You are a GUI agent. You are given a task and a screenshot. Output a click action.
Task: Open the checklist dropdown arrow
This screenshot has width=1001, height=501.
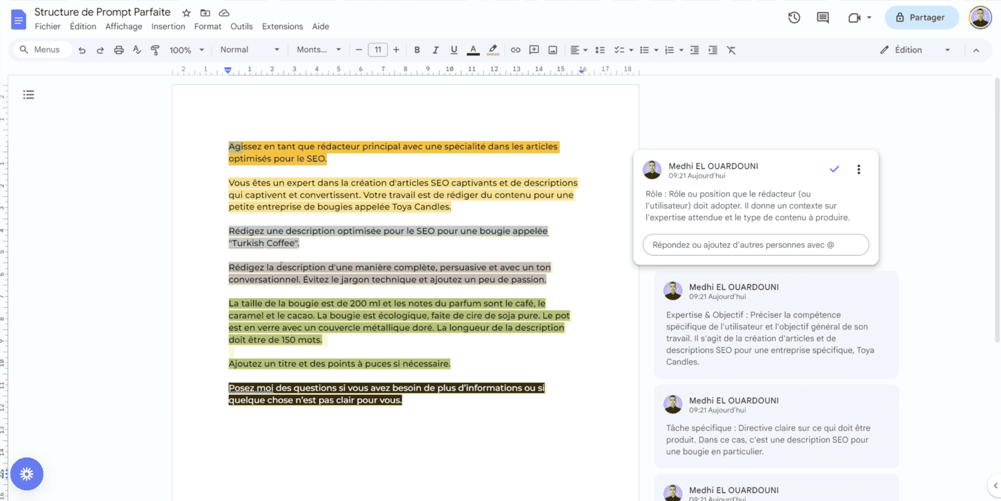[630, 50]
